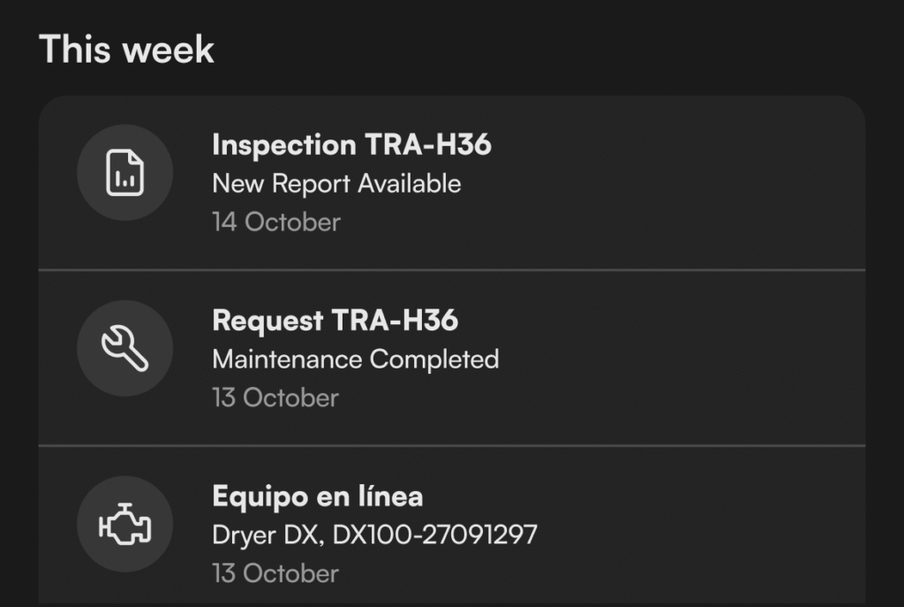This screenshot has width=904, height=607.
Task: Open the Inspection TRA-H36 notification title
Action: (x=351, y=145)
